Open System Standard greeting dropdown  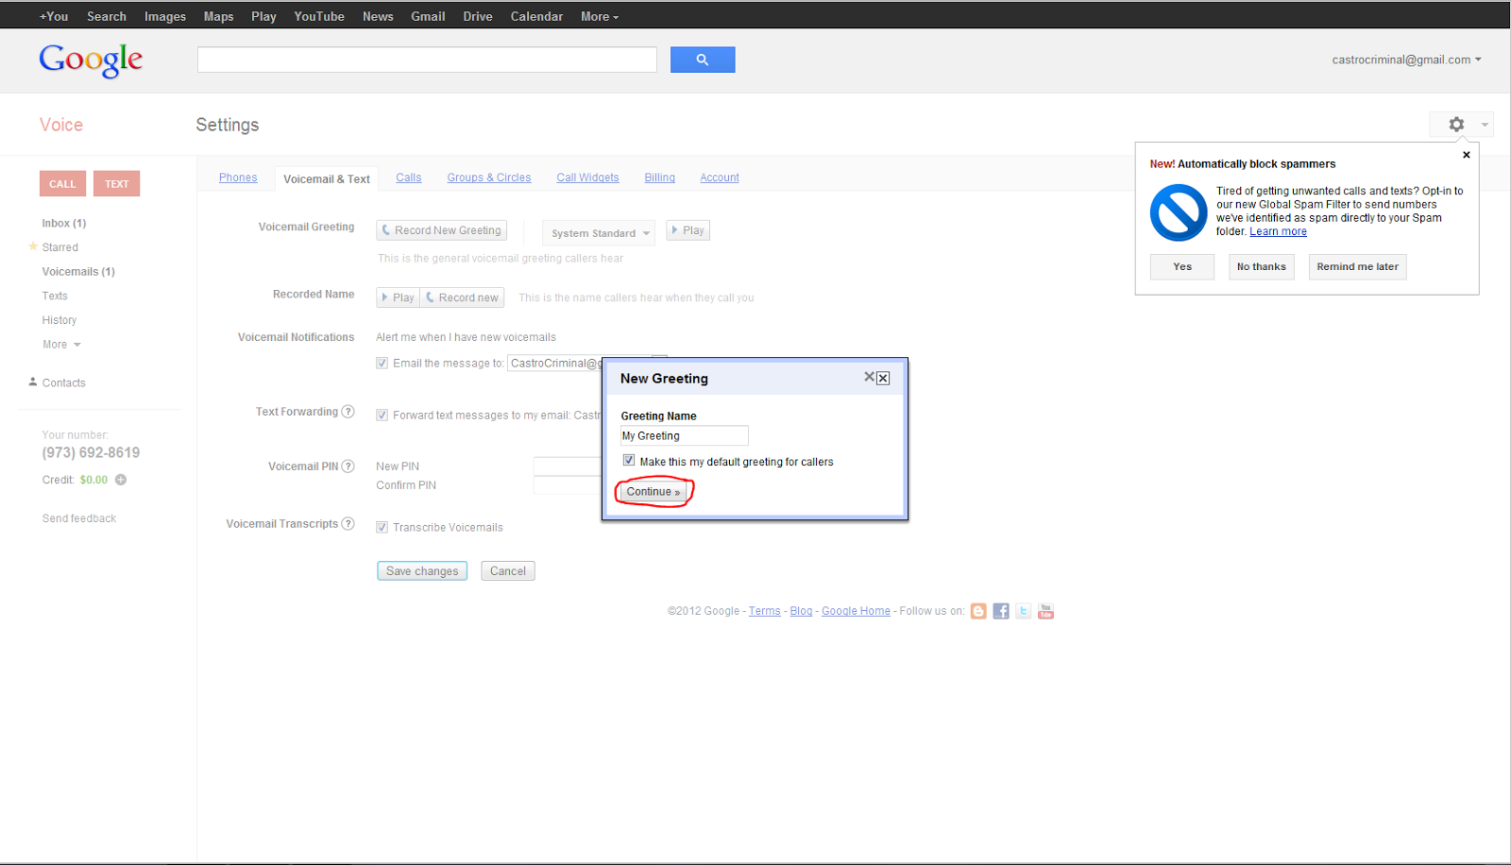point(599,233)
